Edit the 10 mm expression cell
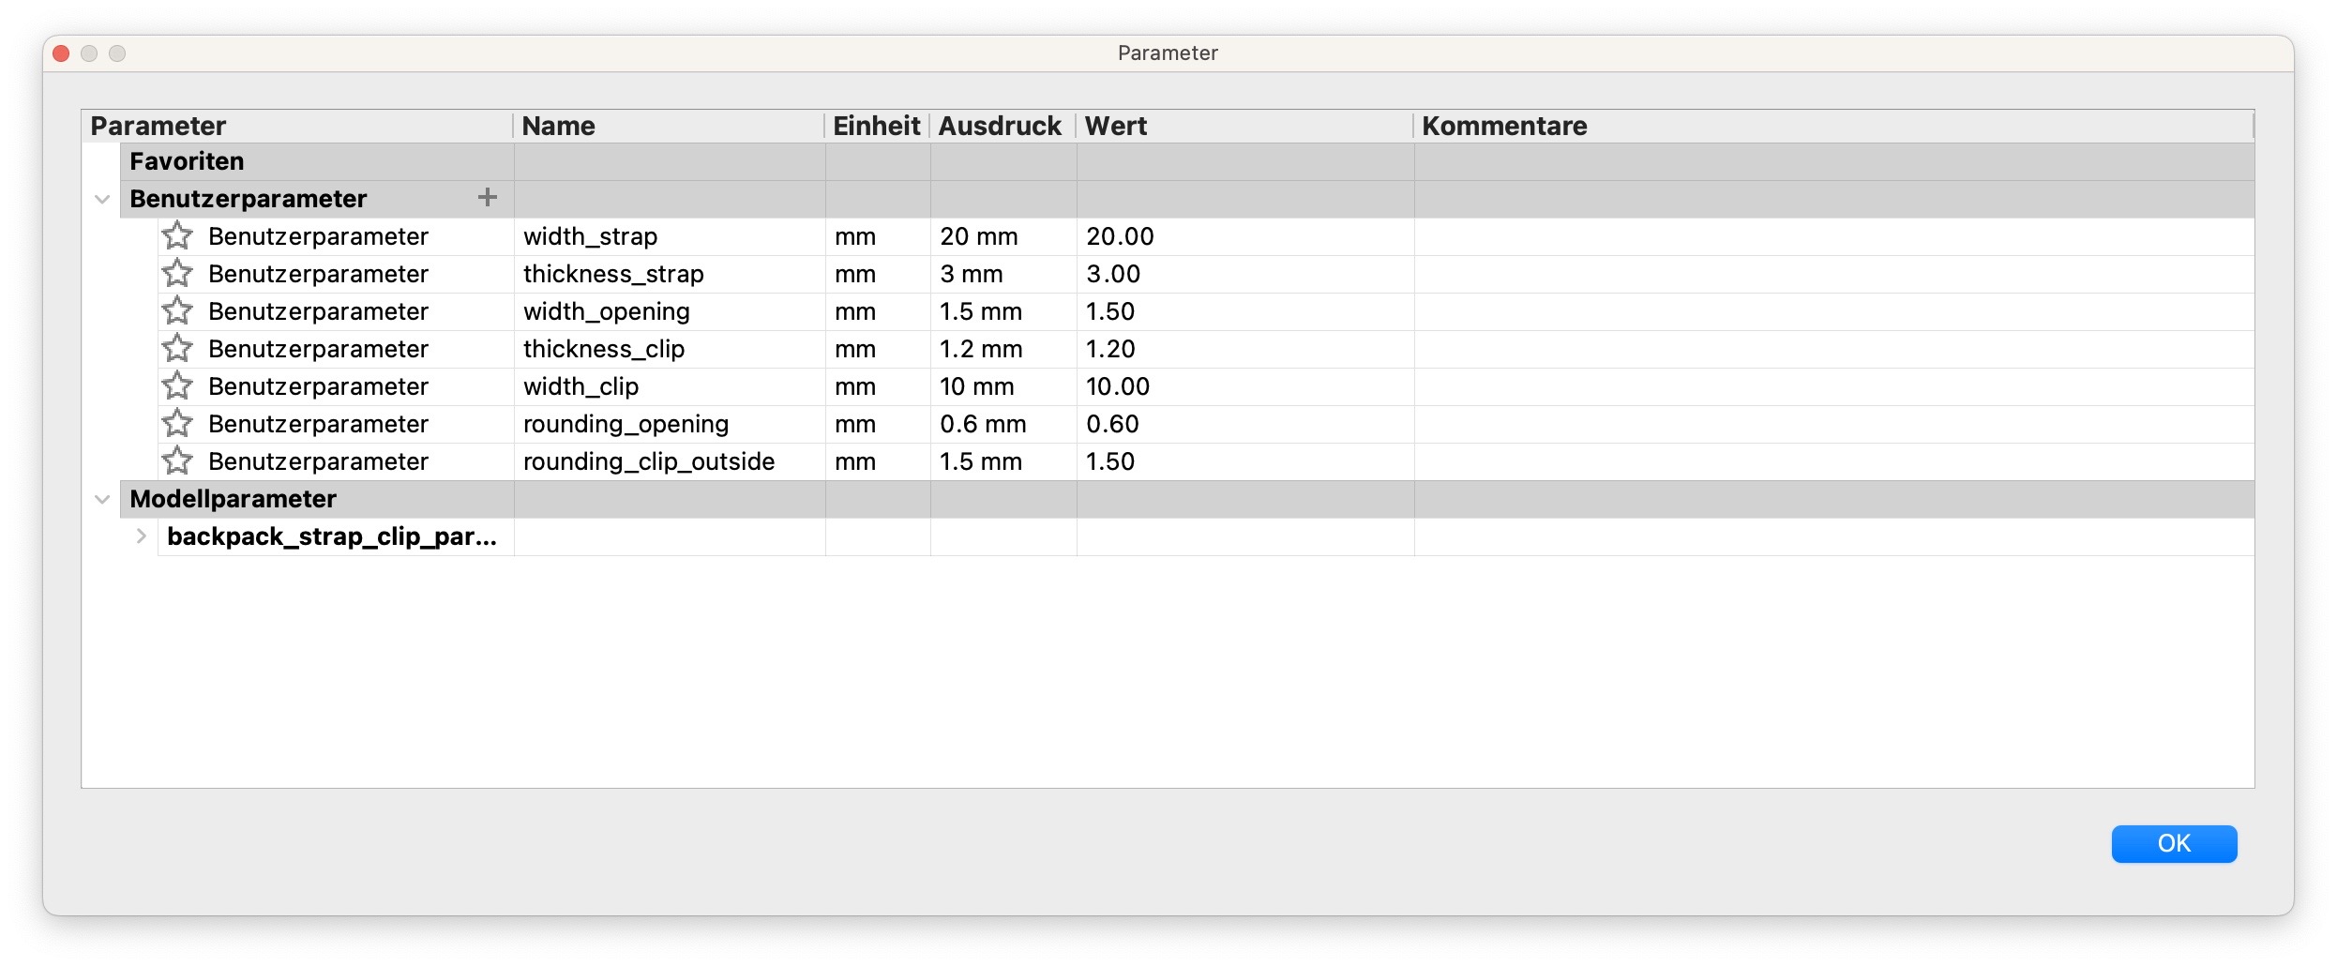Image resolution: width=2337 pixels, height=966 pixels. tap(1003, 386)
